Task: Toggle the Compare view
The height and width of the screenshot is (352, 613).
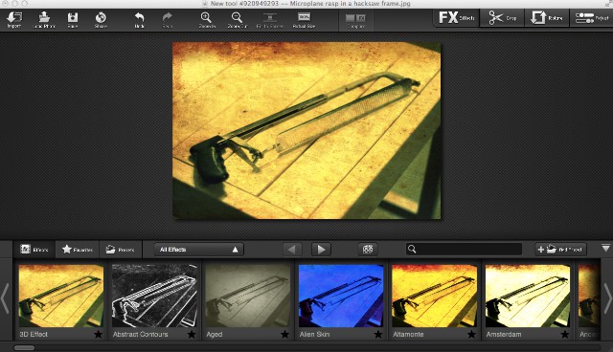Action: tap(355, 20)
